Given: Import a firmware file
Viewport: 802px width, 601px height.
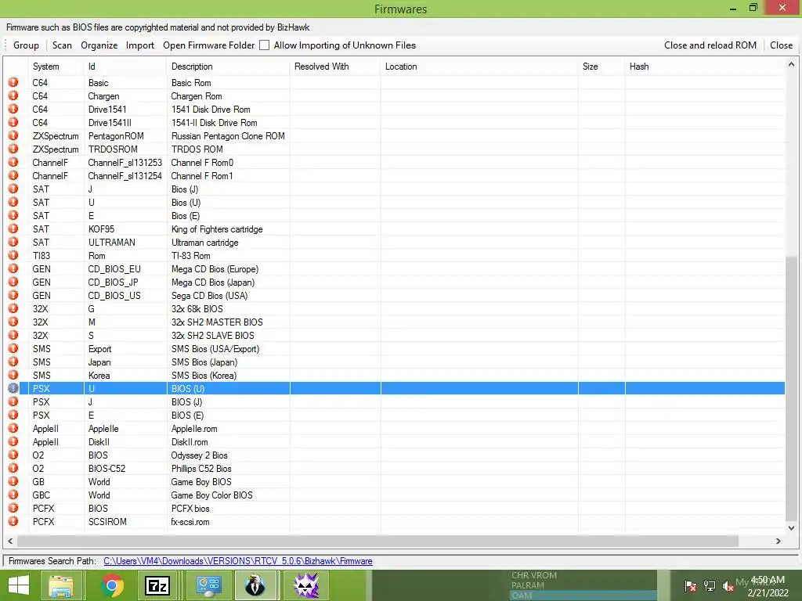Looking at the screenshot, I should (x=139, y=45).
